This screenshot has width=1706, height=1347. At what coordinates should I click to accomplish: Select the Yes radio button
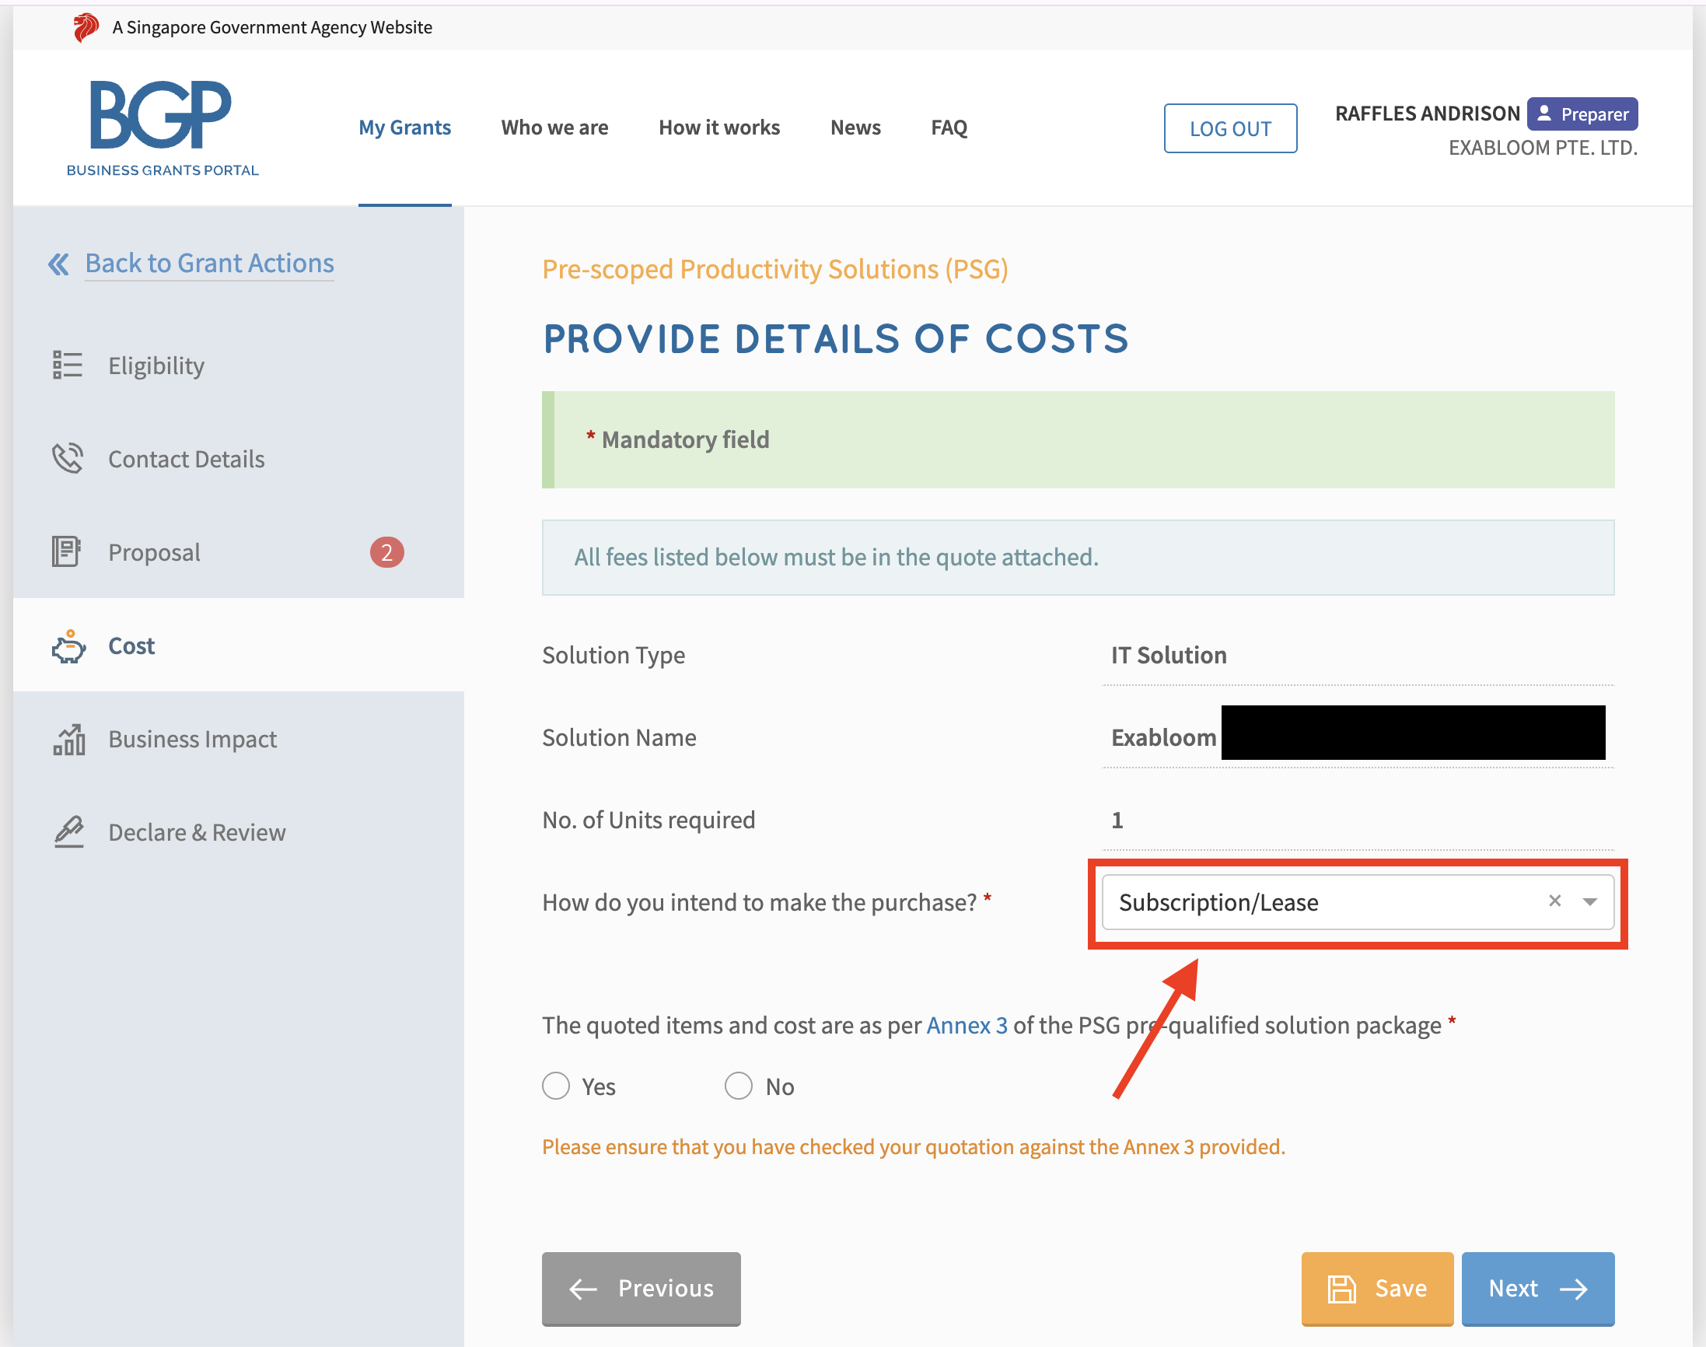pos(556,1086)
